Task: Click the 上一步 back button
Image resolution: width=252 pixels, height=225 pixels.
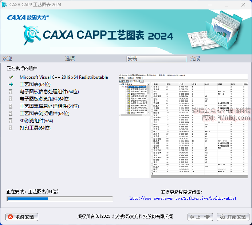Action: (x=200, y=217)
